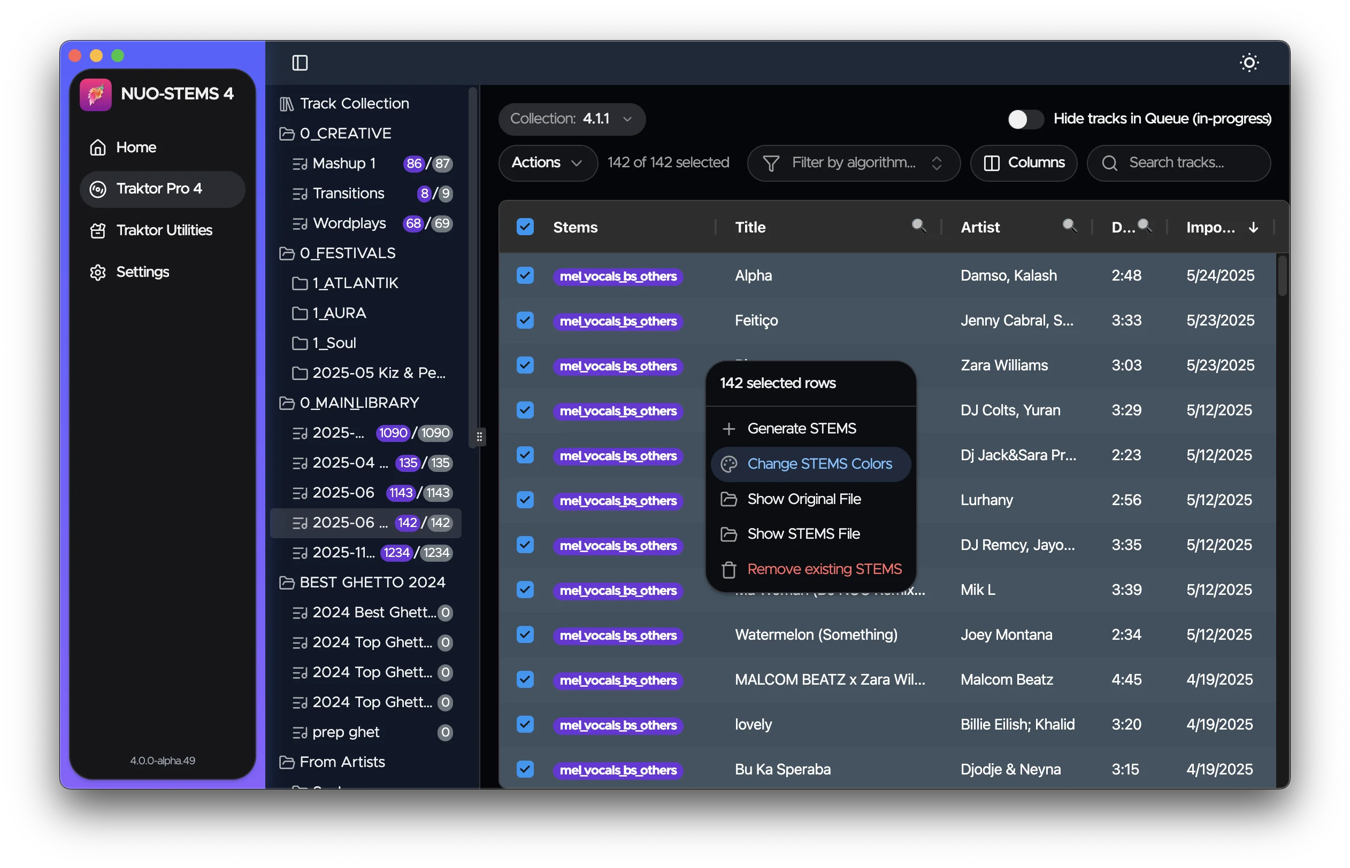Open the Collection 4.1.1 dropdown
1350x868 pixels.
(571, 119)
